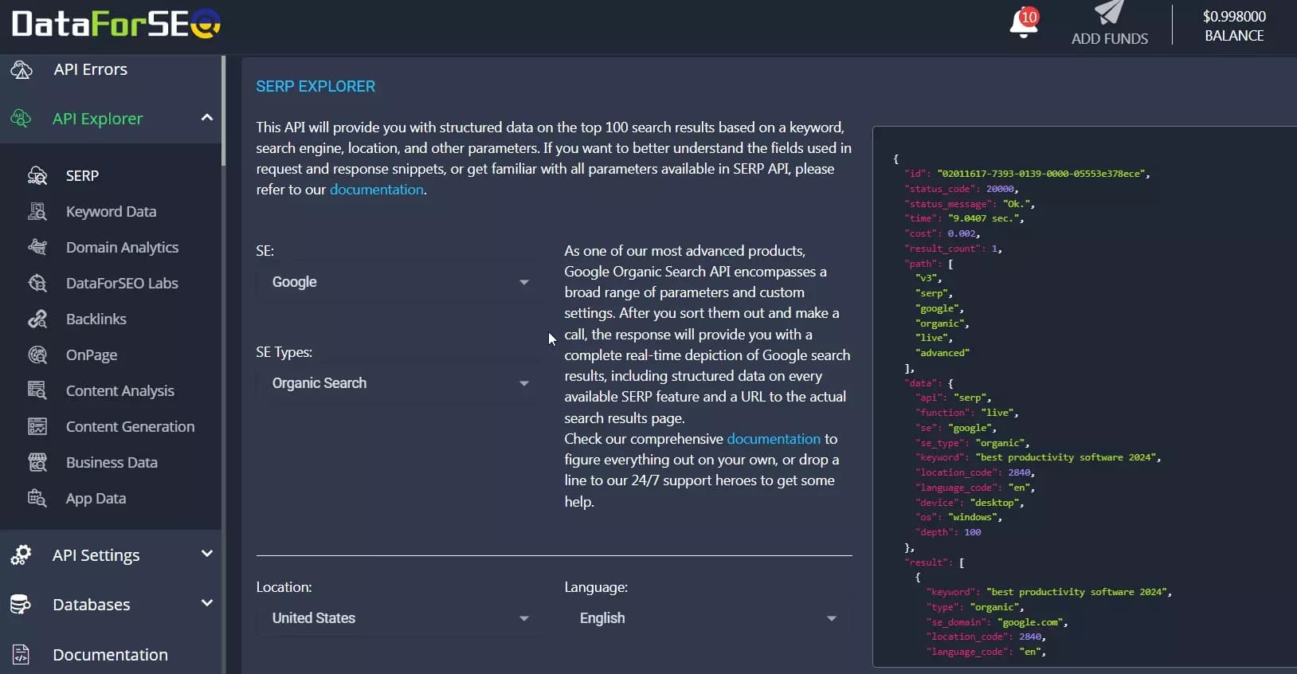Image resolution: width=1297 pixels, height=674 pixels.
Task: Click the Backlinks chain icon
Action: click(x=37, y=319)
